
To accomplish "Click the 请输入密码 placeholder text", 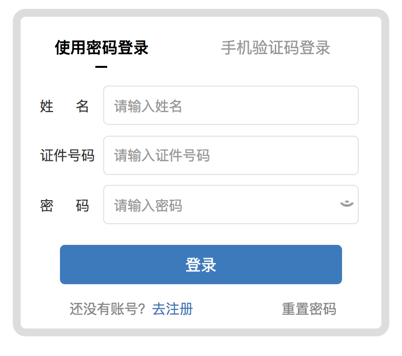I will 148,205.
